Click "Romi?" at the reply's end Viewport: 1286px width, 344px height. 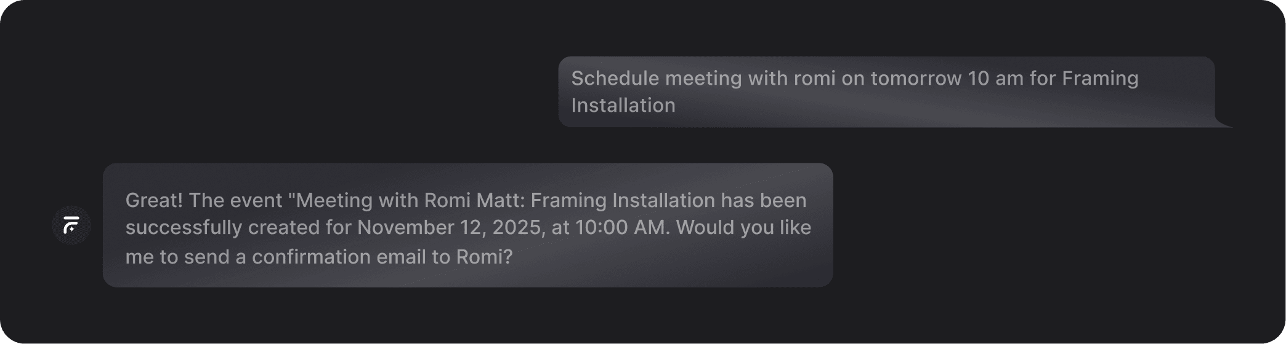pos(484,257)
